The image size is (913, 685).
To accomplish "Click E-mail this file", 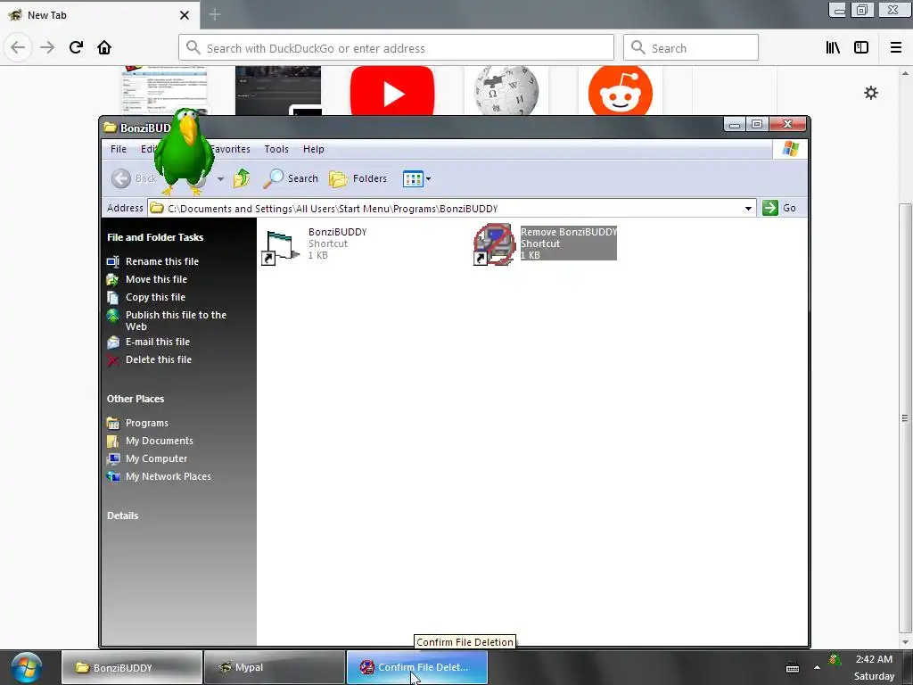I will (158, 342).
